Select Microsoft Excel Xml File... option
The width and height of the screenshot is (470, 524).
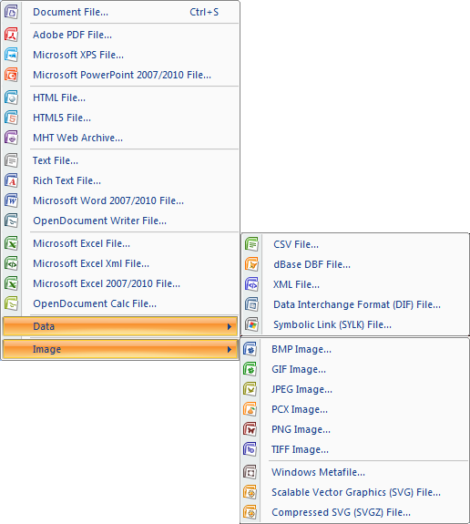coord(120,263)
